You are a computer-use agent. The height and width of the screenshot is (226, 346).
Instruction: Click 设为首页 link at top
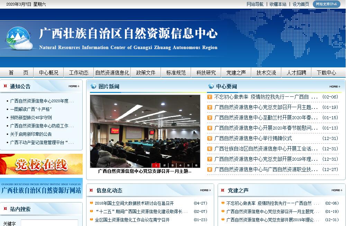pos(301,4)
